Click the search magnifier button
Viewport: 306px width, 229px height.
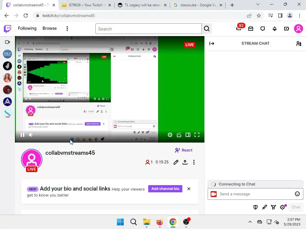207,29
